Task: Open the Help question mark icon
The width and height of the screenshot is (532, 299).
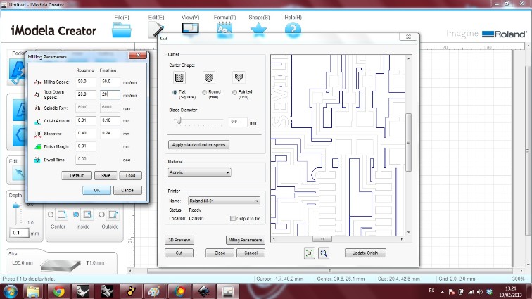Action: [x=293, y=30]
